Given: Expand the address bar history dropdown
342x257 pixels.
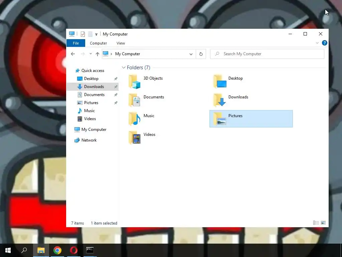Looking at the screenshot, I should click(x=191, y=54).
